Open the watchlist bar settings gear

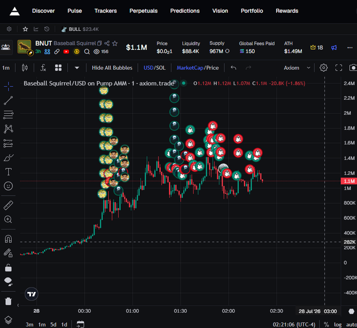(x=9, y=29)
